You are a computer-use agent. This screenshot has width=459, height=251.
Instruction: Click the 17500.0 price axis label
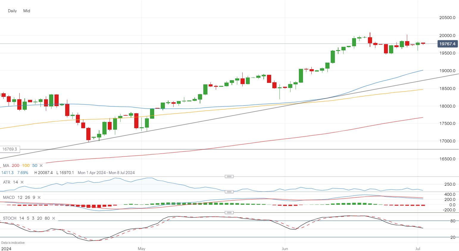(x=447, y=123)
